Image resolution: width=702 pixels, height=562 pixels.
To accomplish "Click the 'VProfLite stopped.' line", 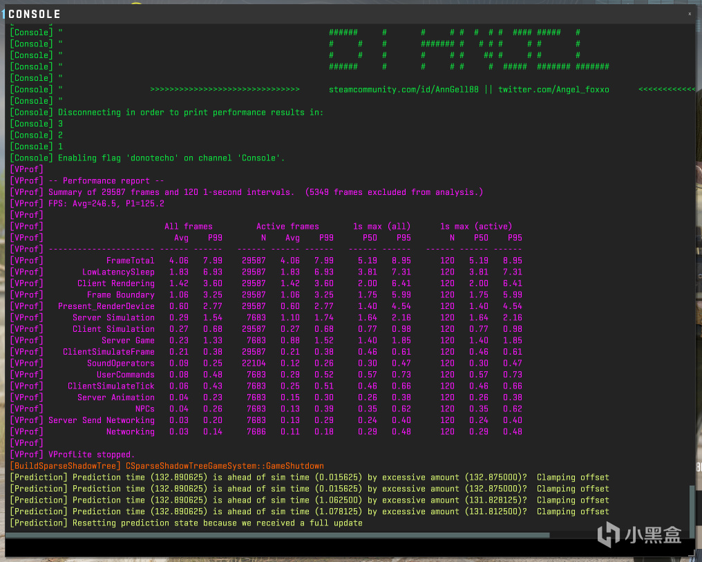I will (91, 455).
